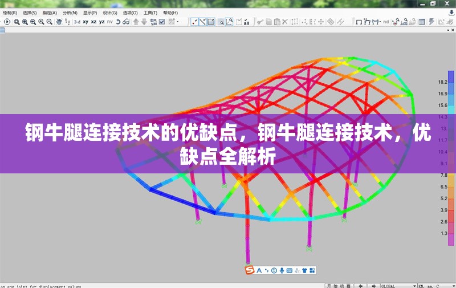Image resolution: width=456 pixels, height=288 pixels.
Task: Set view to the xy plane
Action: click(85, 22)
